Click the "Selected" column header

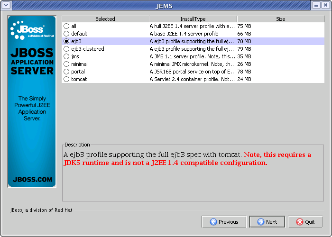click(x=105, y=19)
